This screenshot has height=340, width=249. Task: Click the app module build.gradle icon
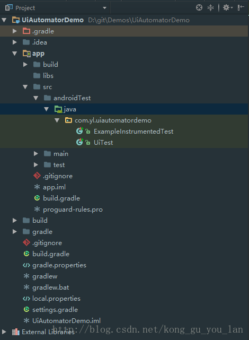coord(37,198)
